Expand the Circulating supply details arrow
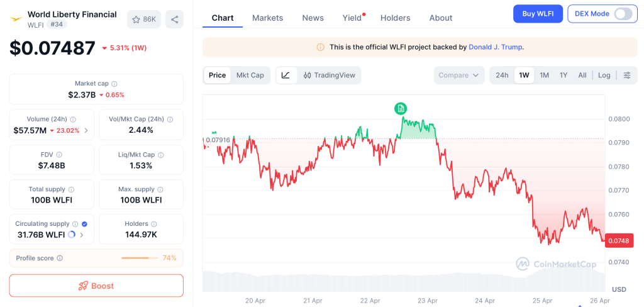 click(82, 235)
